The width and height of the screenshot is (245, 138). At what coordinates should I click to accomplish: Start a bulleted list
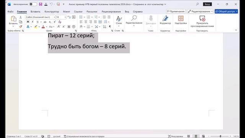click(x=81, y=17)
